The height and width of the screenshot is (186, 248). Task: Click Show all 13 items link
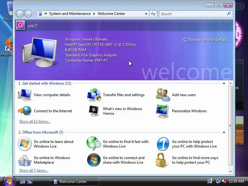click(x=35, y=122)
